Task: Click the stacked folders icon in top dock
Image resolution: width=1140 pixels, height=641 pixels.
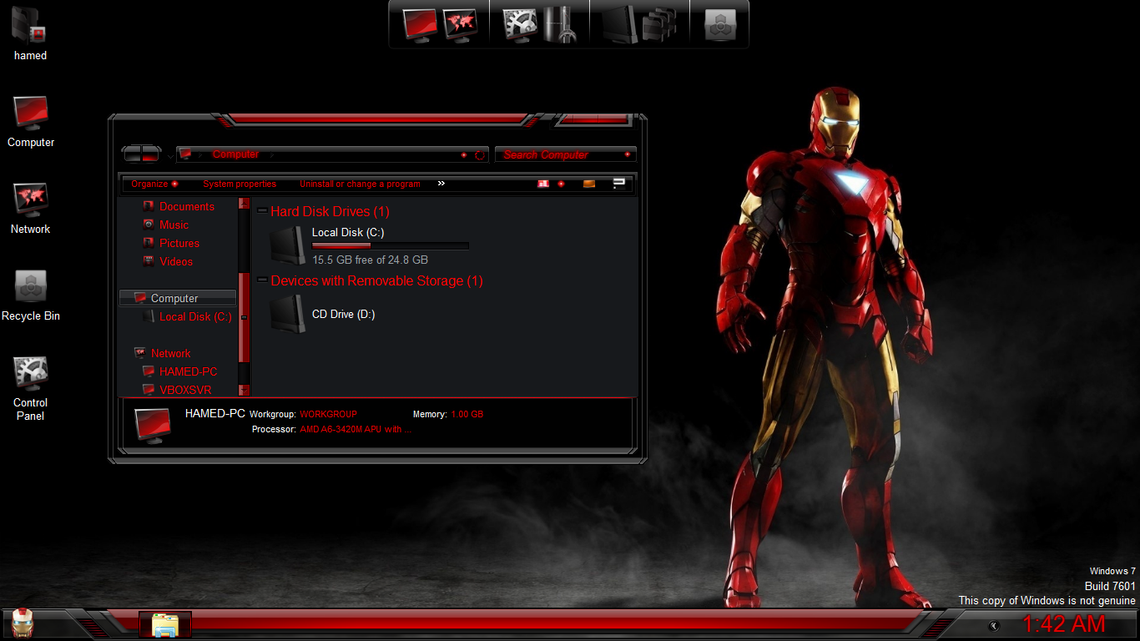Action: [661, 23]
